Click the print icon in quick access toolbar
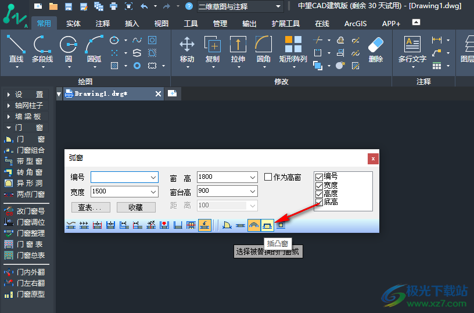474x313 pixels. pos(113,6)
